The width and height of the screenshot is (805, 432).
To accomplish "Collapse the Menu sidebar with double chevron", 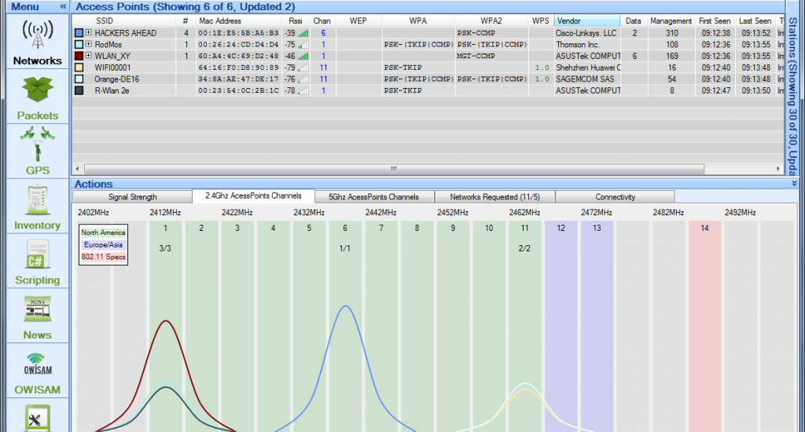I will pyautogui.click(x=63, y=6).
